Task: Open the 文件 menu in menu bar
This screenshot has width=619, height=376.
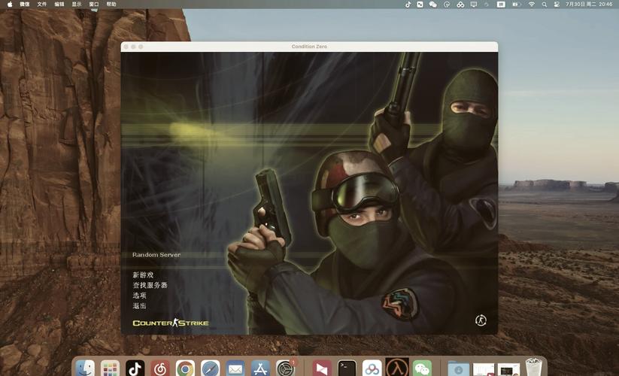Action: point(42,5)
